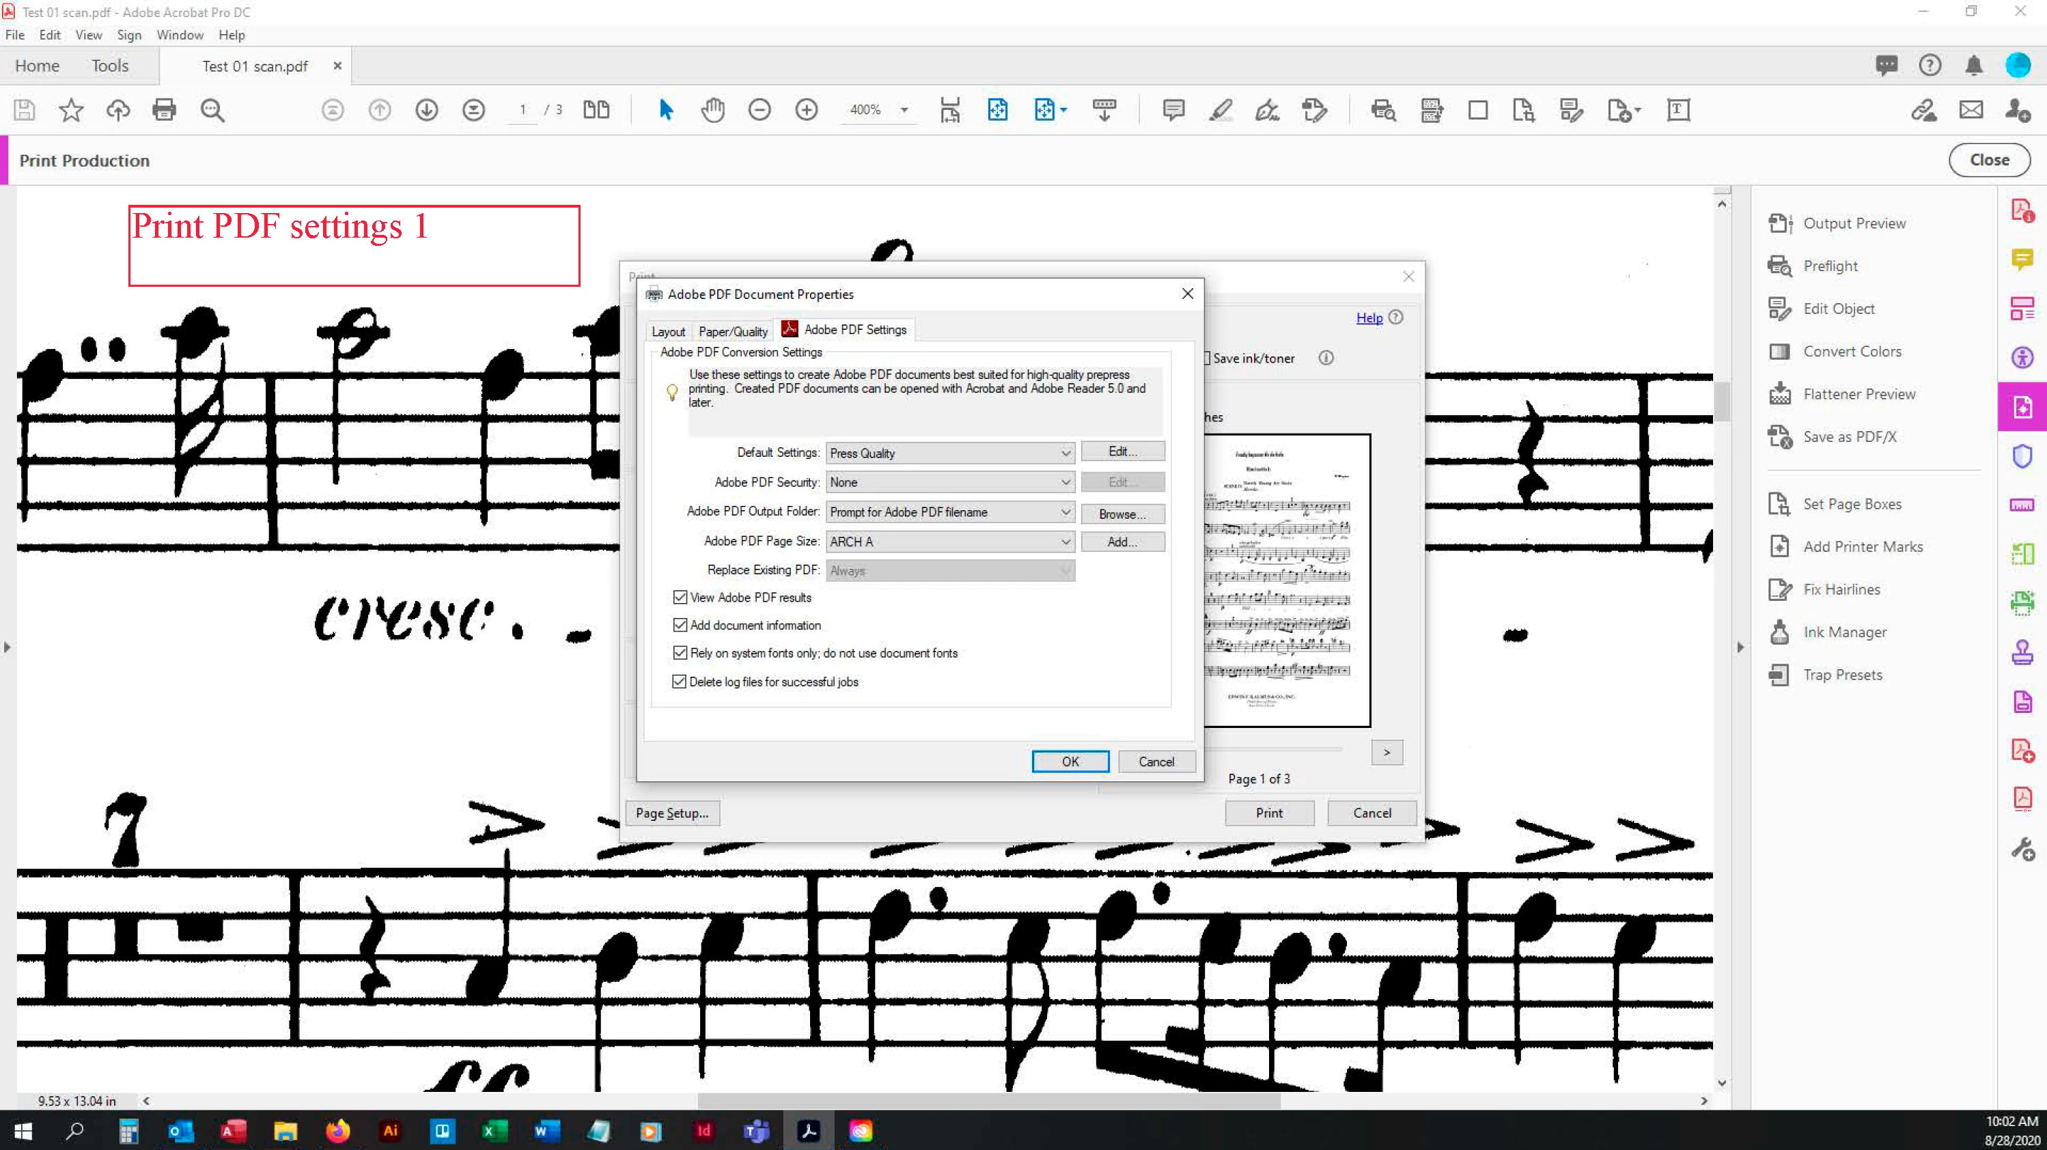
Task: Click the Print toolbar icon
Action: tap(165, 110)
